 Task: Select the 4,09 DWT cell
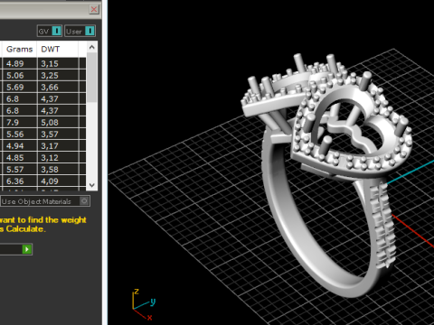tap(58, 181)
